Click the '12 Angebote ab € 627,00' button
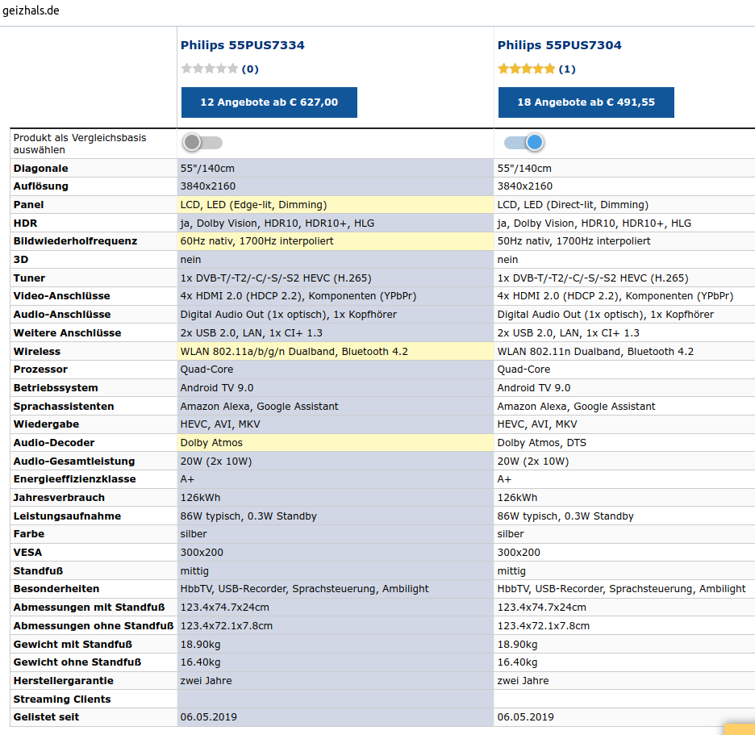This screenshot has width=755, height=735. (x=269, y=102)
